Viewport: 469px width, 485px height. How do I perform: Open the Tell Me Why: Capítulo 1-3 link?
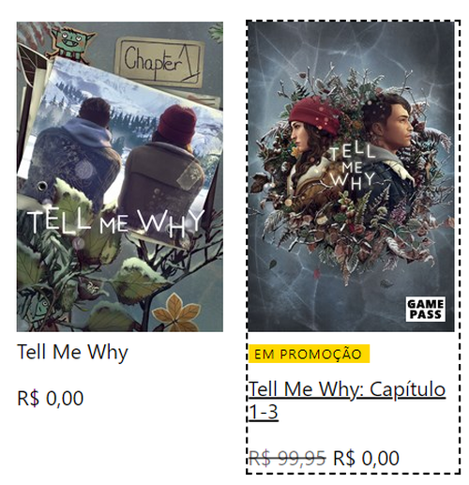coord(347,401)
